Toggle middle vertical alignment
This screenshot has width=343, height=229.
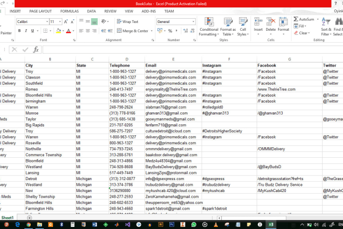click(88, 21)
